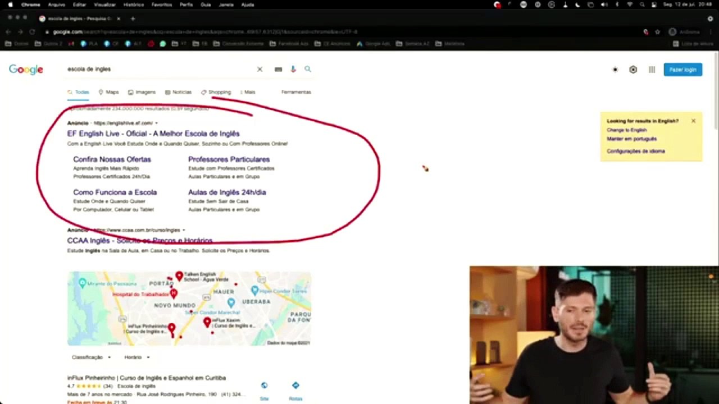
Task: Open the Chrome three-dot menu
Action: pos(710,32)
